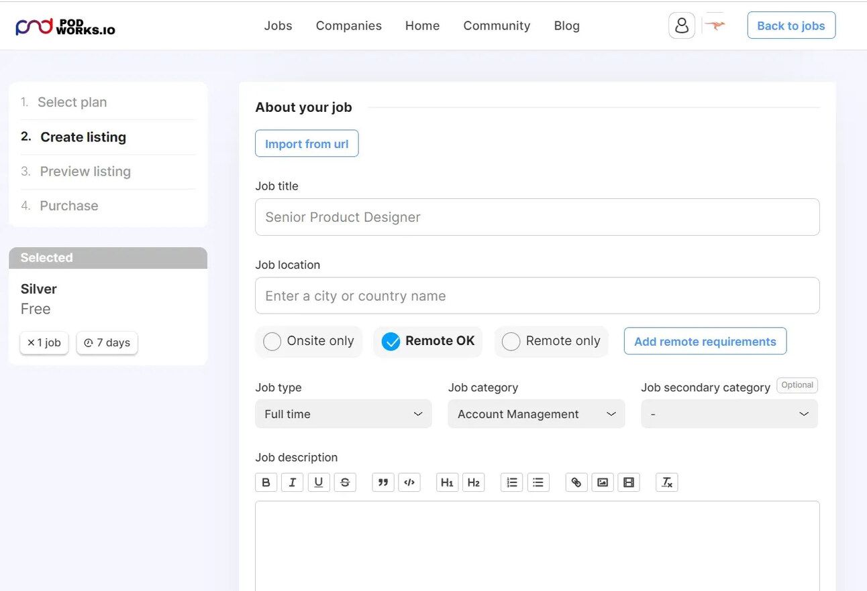Open the Community navigation item
This screenshot has height=591, width=867.
497,25
